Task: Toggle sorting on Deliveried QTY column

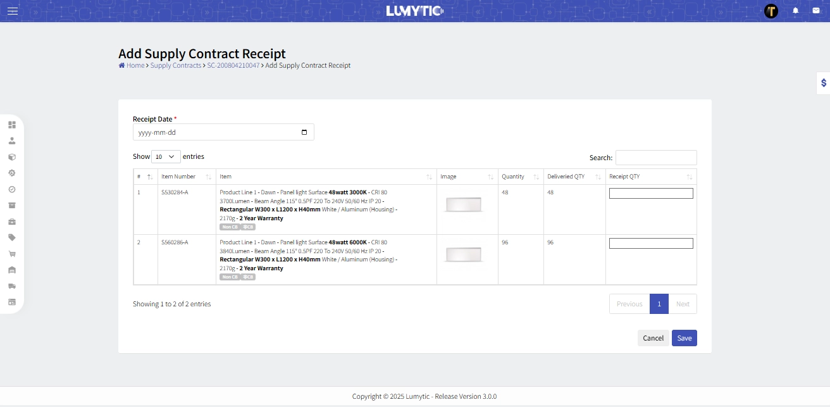Action: pos(597,177)
